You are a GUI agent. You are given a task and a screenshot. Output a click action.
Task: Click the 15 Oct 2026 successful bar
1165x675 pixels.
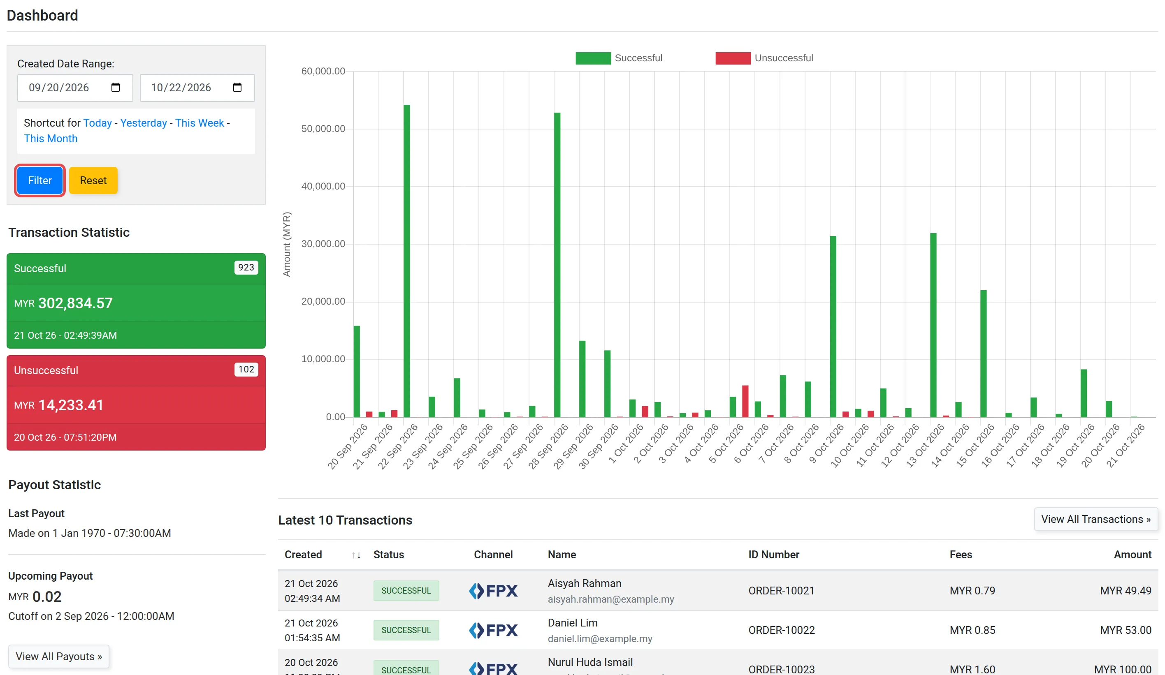click(983, 354)
